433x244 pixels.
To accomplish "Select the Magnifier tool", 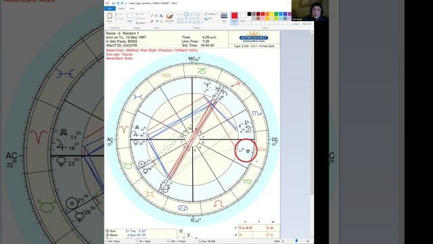I will (x=161, y=21).
